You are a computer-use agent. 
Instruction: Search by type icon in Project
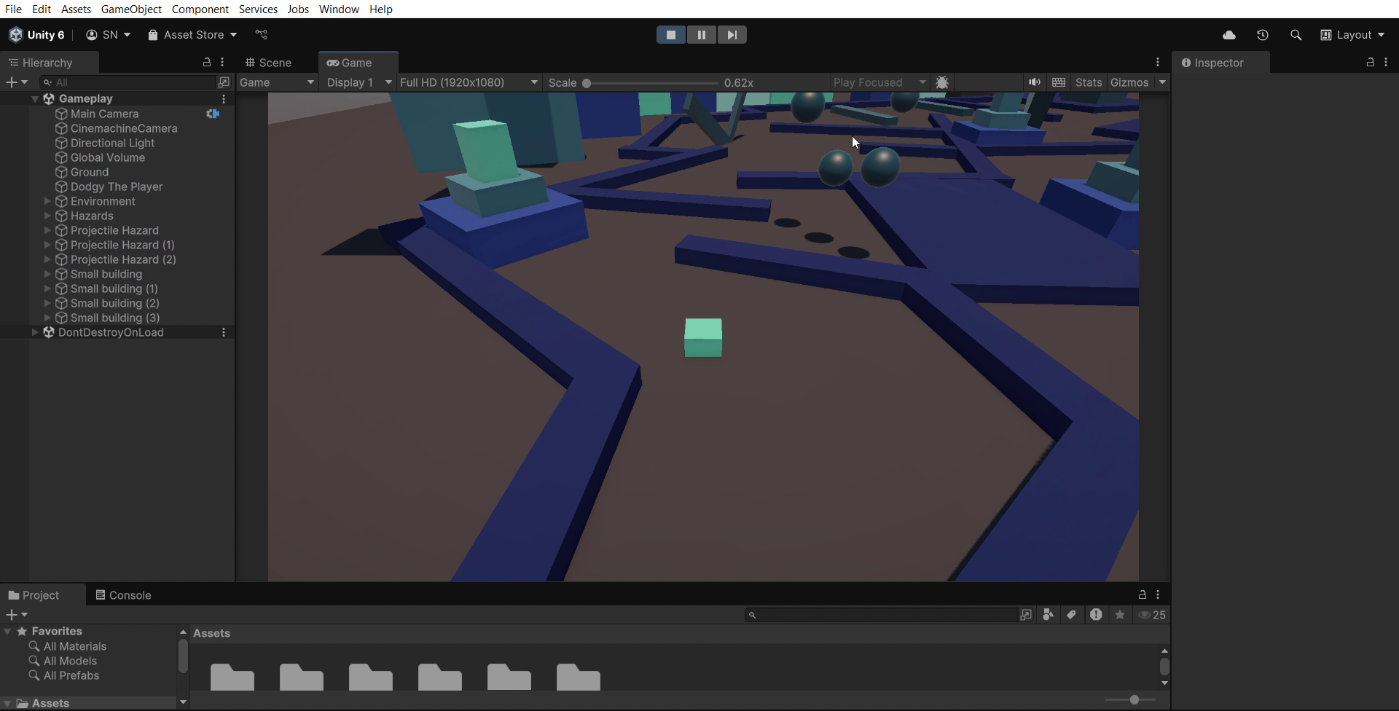pyautogui.click(x=1049, y=615)
